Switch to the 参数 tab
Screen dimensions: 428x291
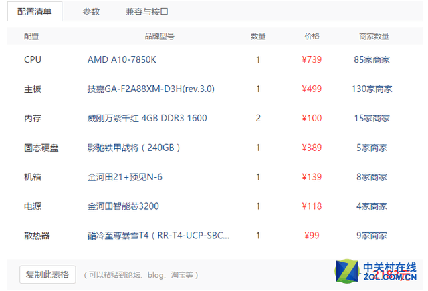pyautogui.click(x=91, y=12)
